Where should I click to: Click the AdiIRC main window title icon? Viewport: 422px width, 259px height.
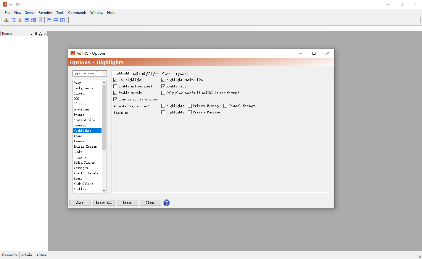point(5,4)
